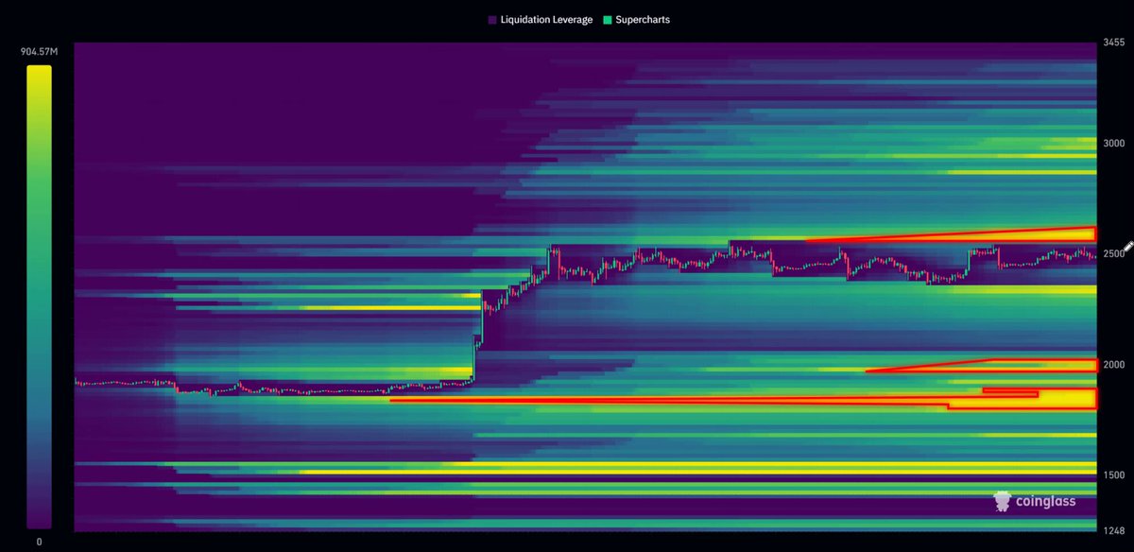
Task: Click the 3000 price axis label
Action: click(1113, 143)
